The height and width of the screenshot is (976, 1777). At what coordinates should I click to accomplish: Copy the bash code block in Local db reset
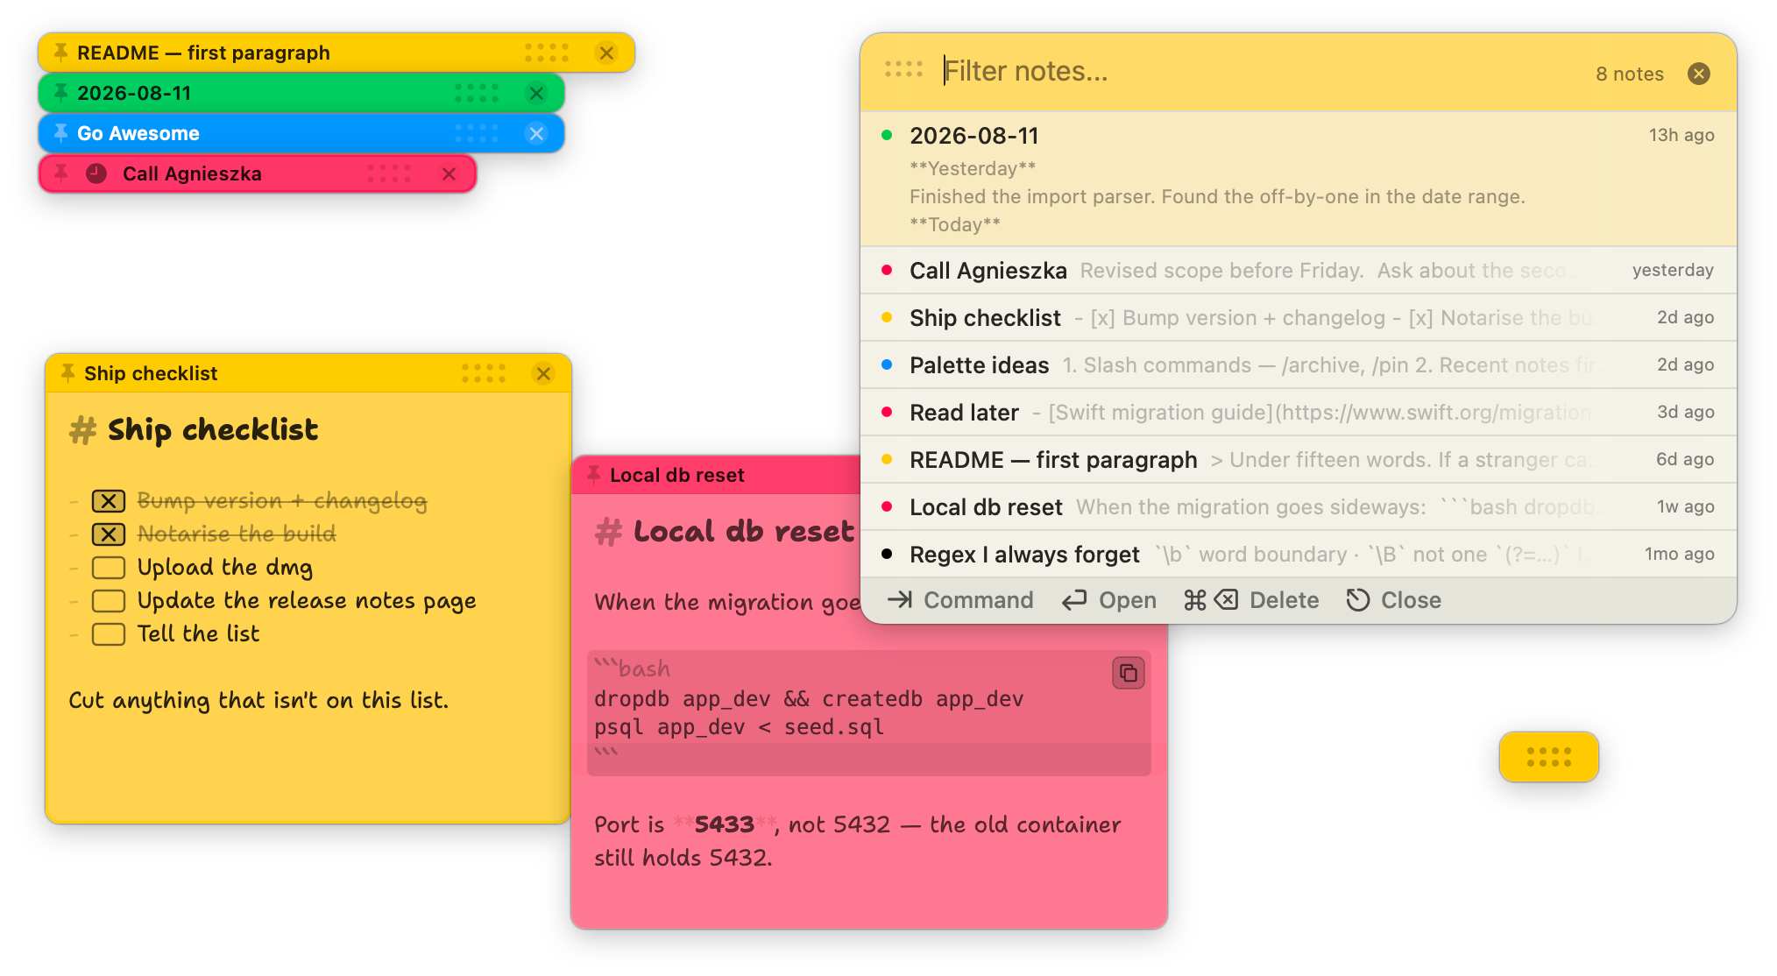1129,673
